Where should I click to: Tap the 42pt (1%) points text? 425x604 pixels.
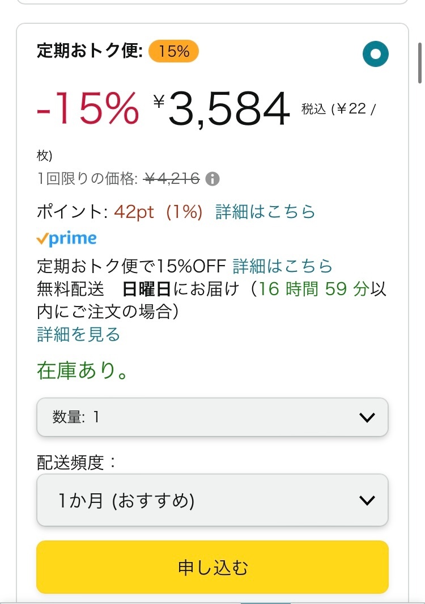coord(158,212)
